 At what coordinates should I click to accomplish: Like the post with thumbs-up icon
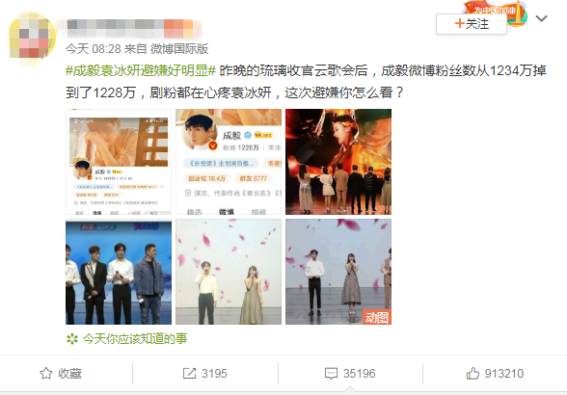pos(472,373)
